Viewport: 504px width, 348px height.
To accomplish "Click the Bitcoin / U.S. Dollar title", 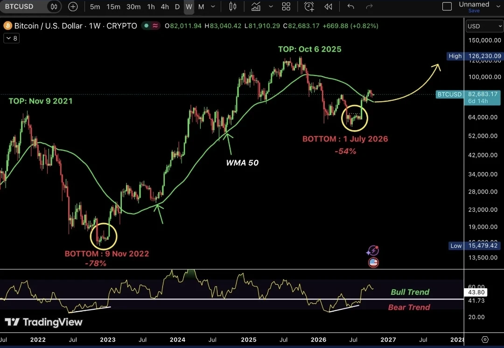I will coord(49,26).
